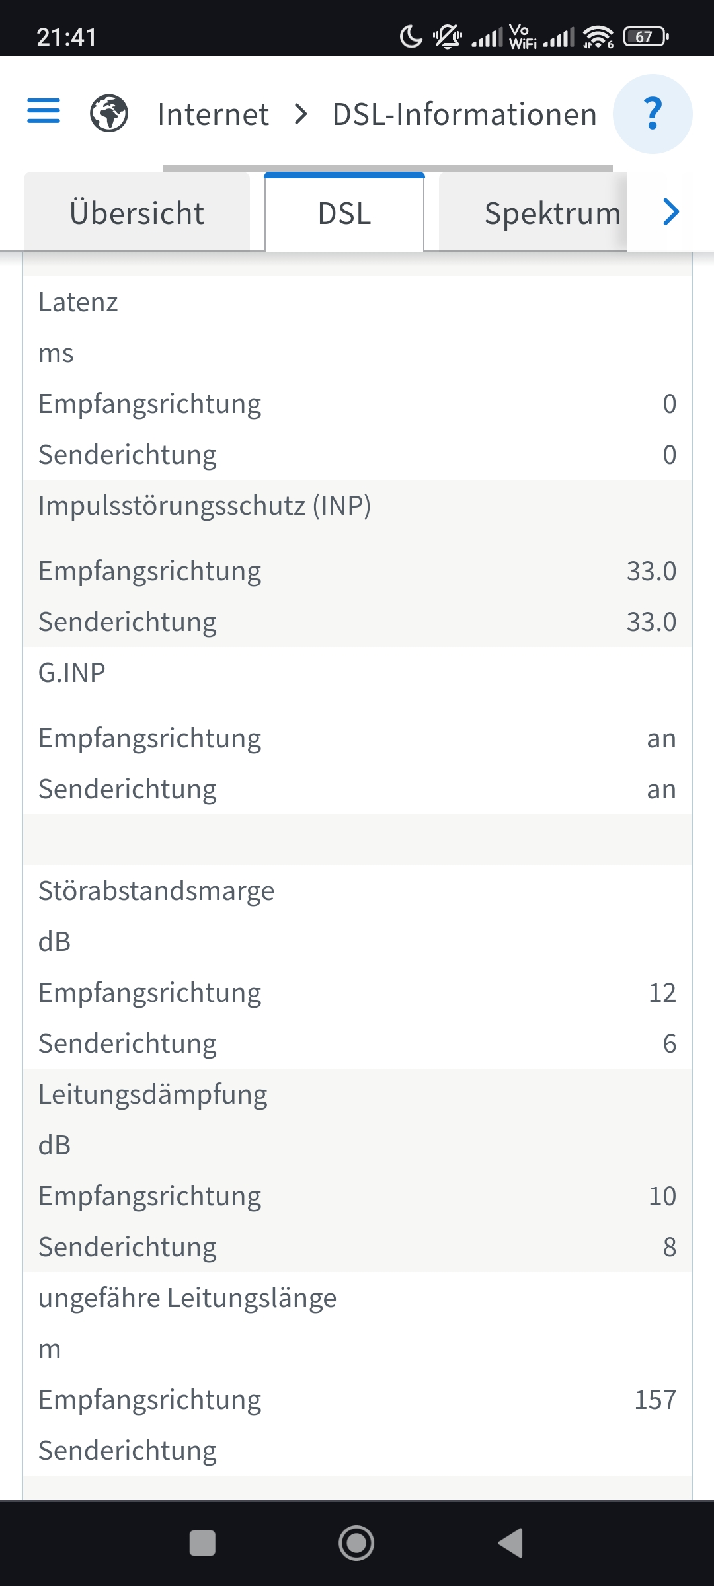714x1586 pixels.
Task: Tap the battery indicator in the status bar
Action: pos(646,37)
